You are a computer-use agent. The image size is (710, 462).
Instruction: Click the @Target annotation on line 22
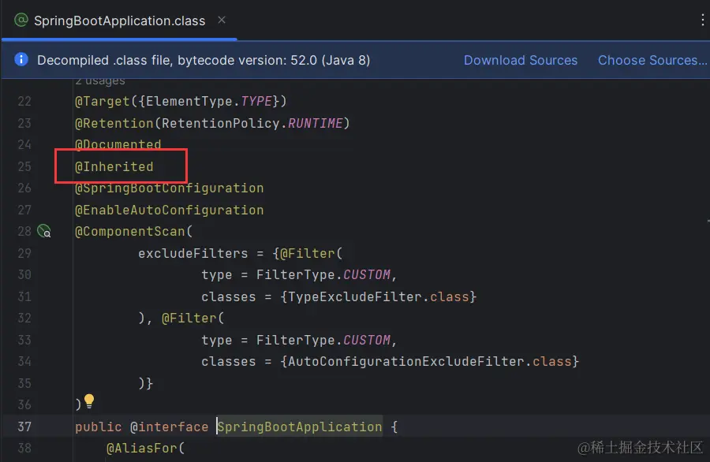[x=103, y=101]
